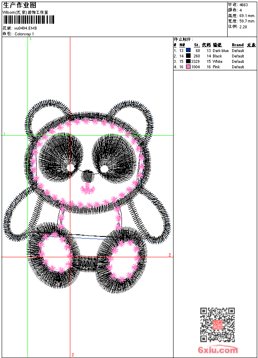Click the Colorway 1 label
Image resolution: width=258 pixels, height=358 pixels.
(x=24, y=34)
